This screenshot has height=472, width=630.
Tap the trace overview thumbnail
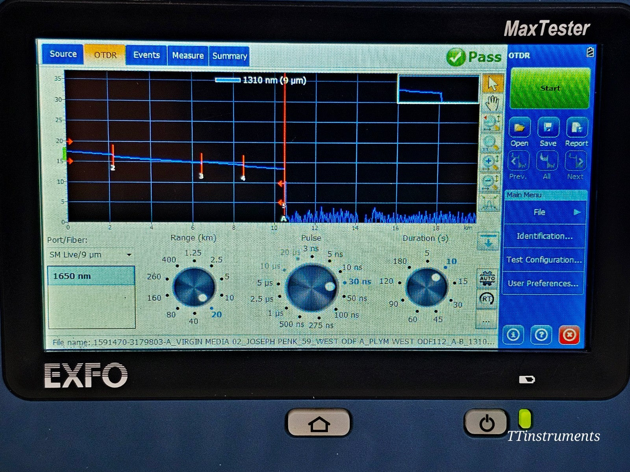click(438, 89)
